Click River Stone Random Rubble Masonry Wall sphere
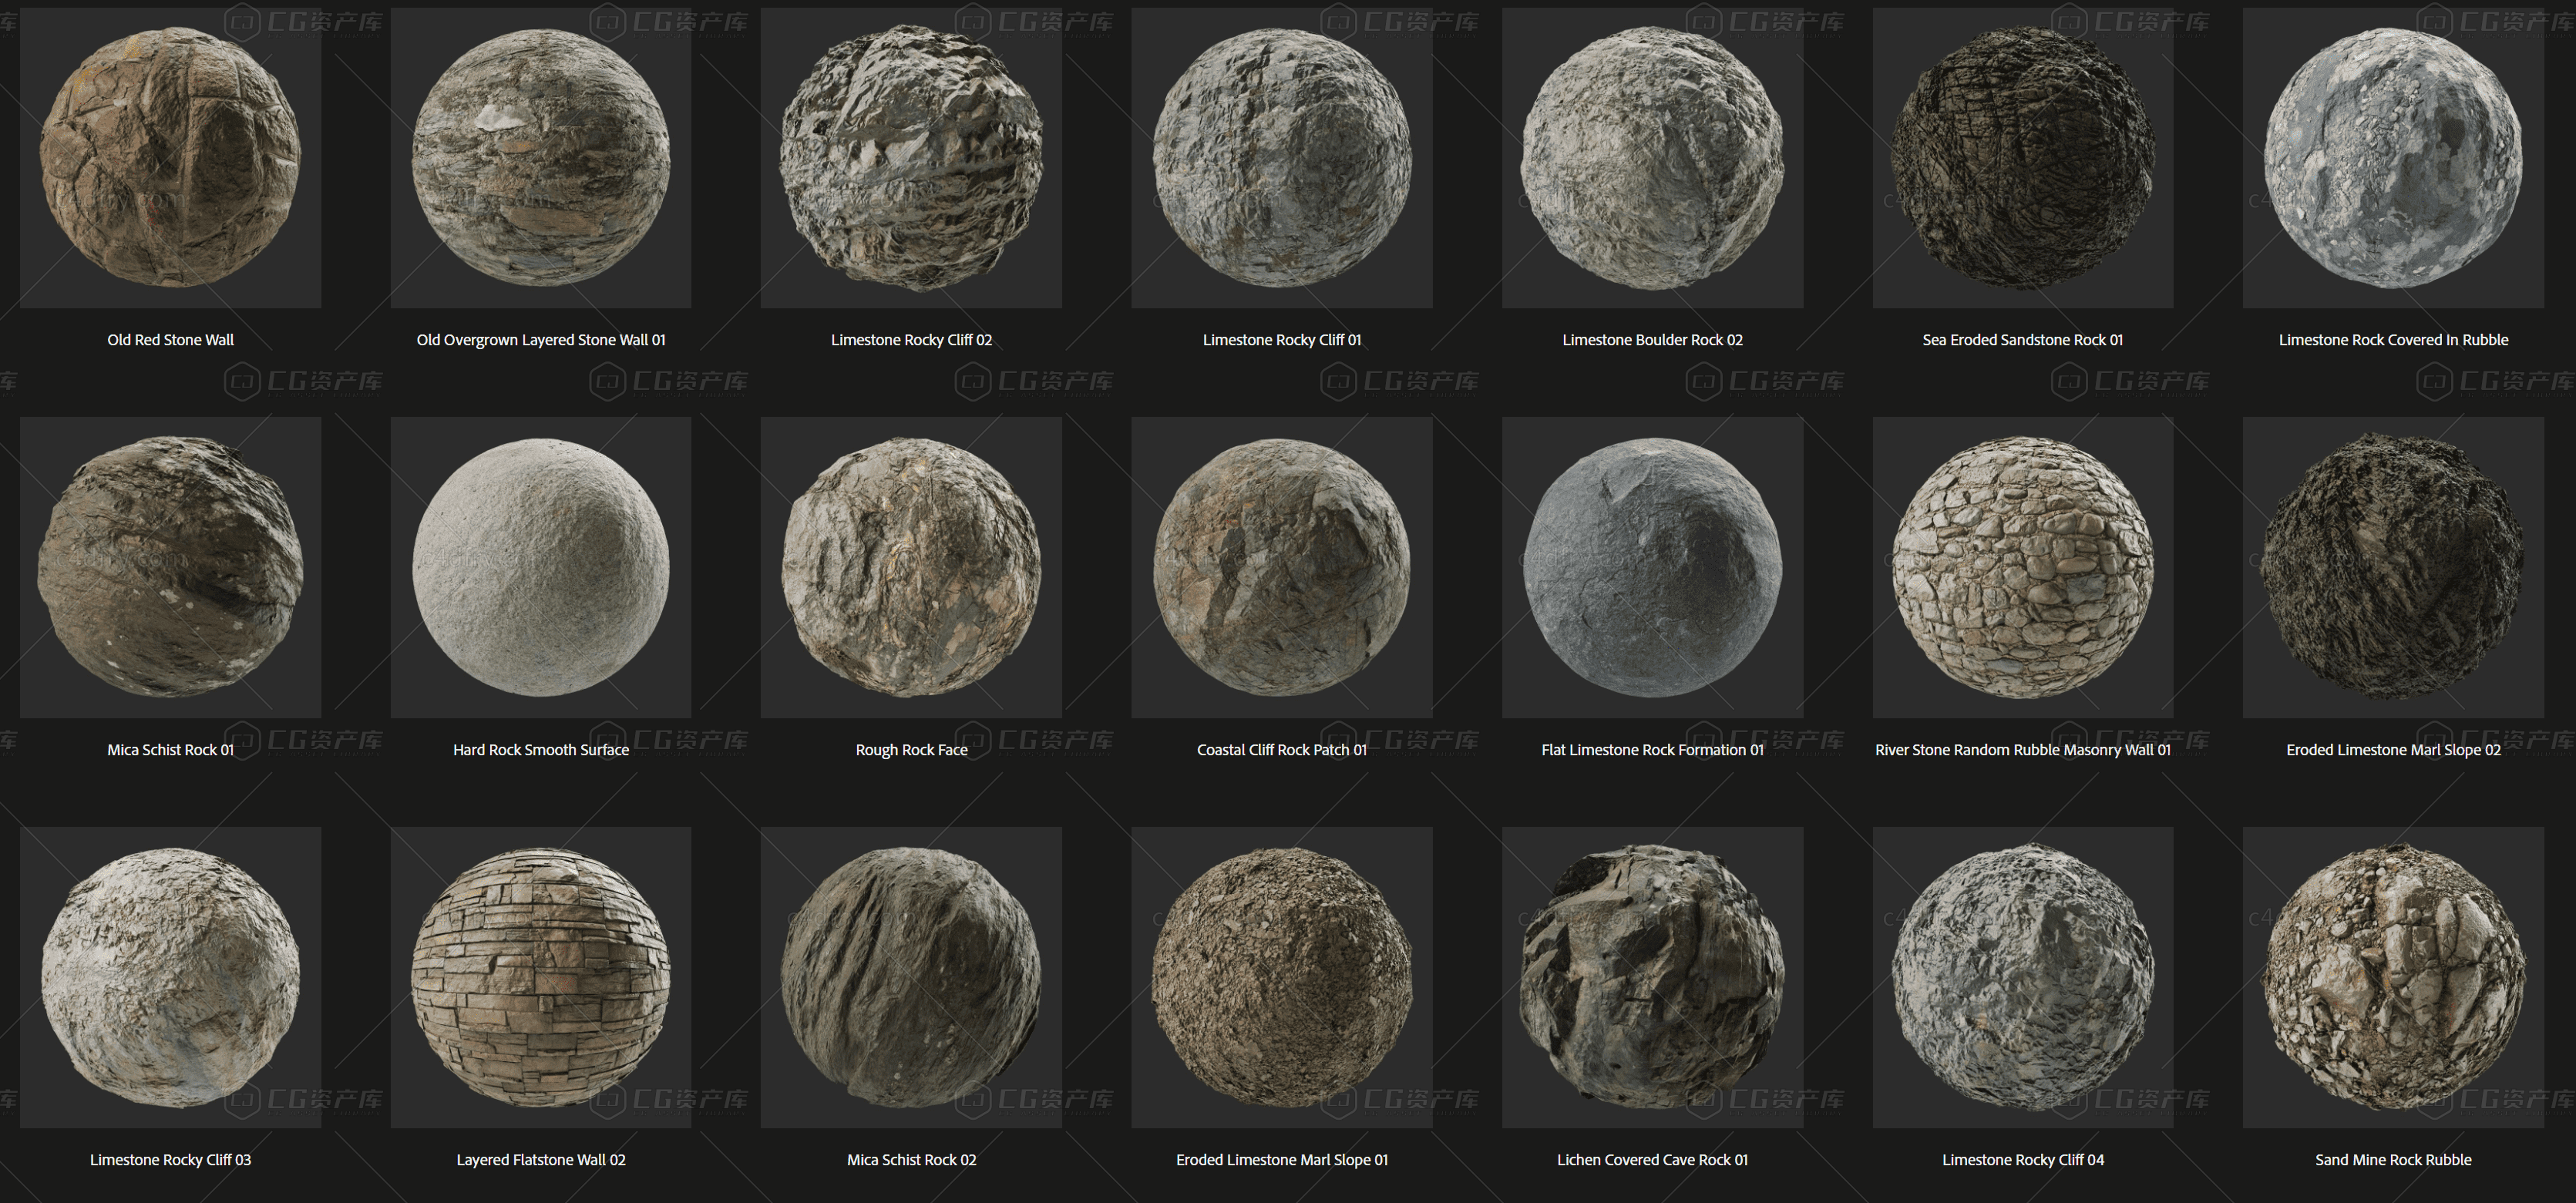2576x1203 pixels. click(2023, 567)
